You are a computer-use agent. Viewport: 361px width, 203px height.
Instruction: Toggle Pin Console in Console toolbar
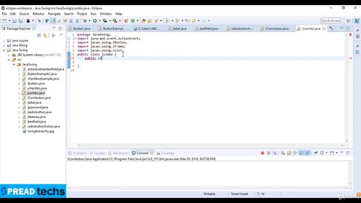(x=316, y=153)
